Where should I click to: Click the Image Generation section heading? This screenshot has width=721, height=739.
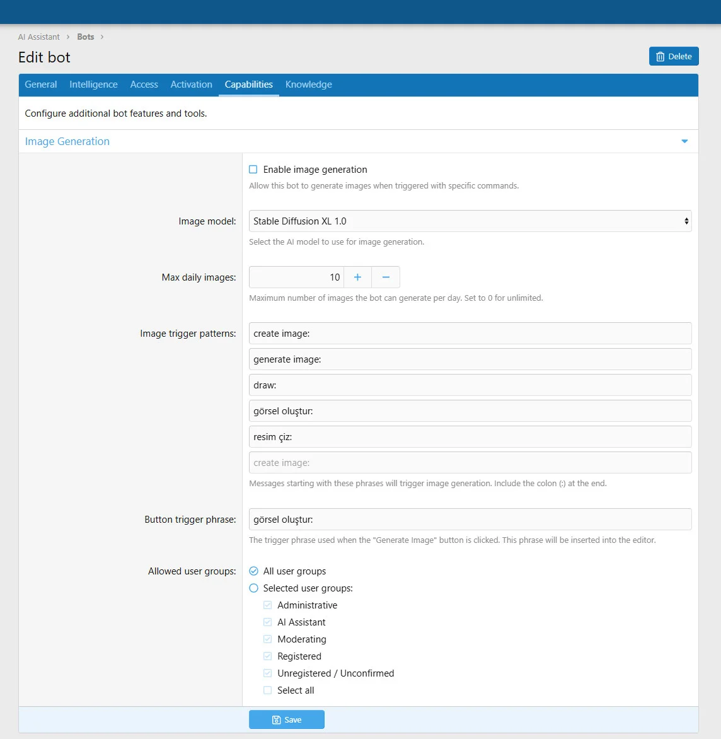pos(67,141)
